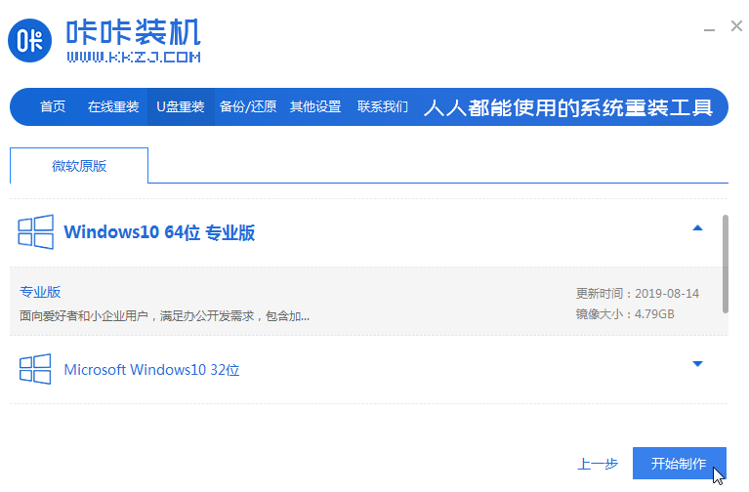This screenshot has height=492, width=749.
Task: Select the U盘重装 menu item
Action: (x=181, y=107)
